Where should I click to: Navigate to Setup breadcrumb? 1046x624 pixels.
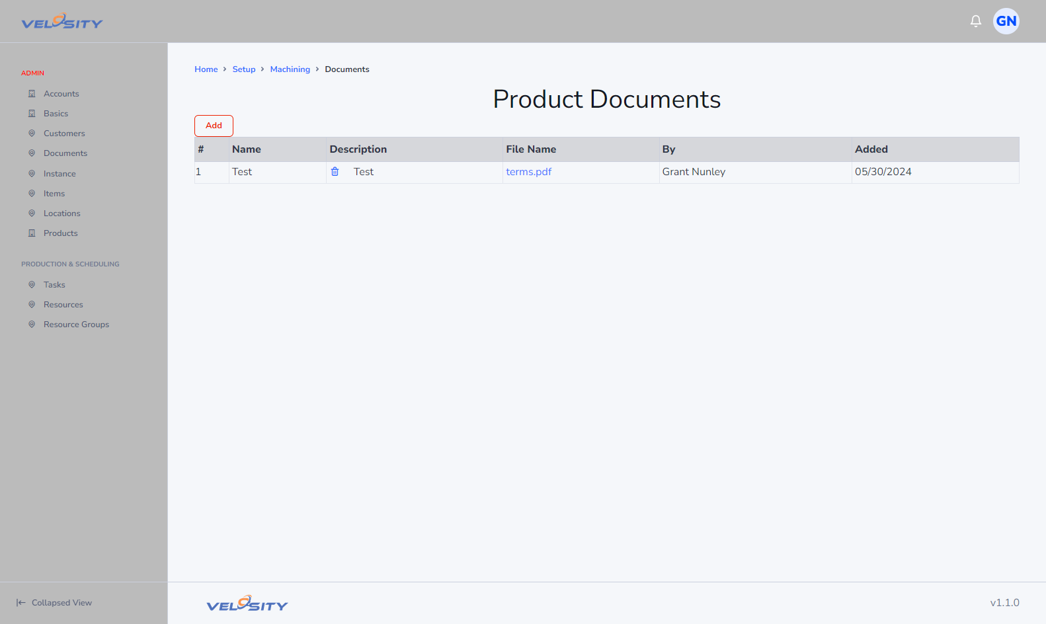244,69
